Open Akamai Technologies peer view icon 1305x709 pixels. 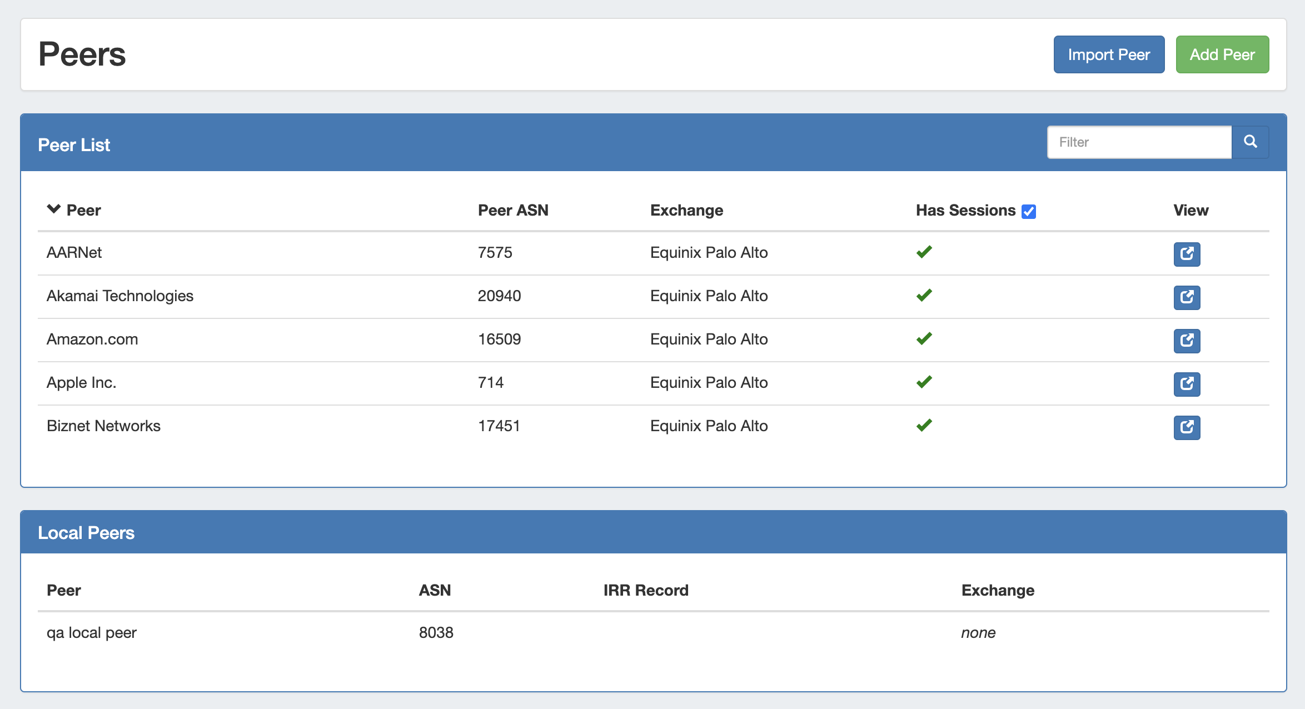1187,297
